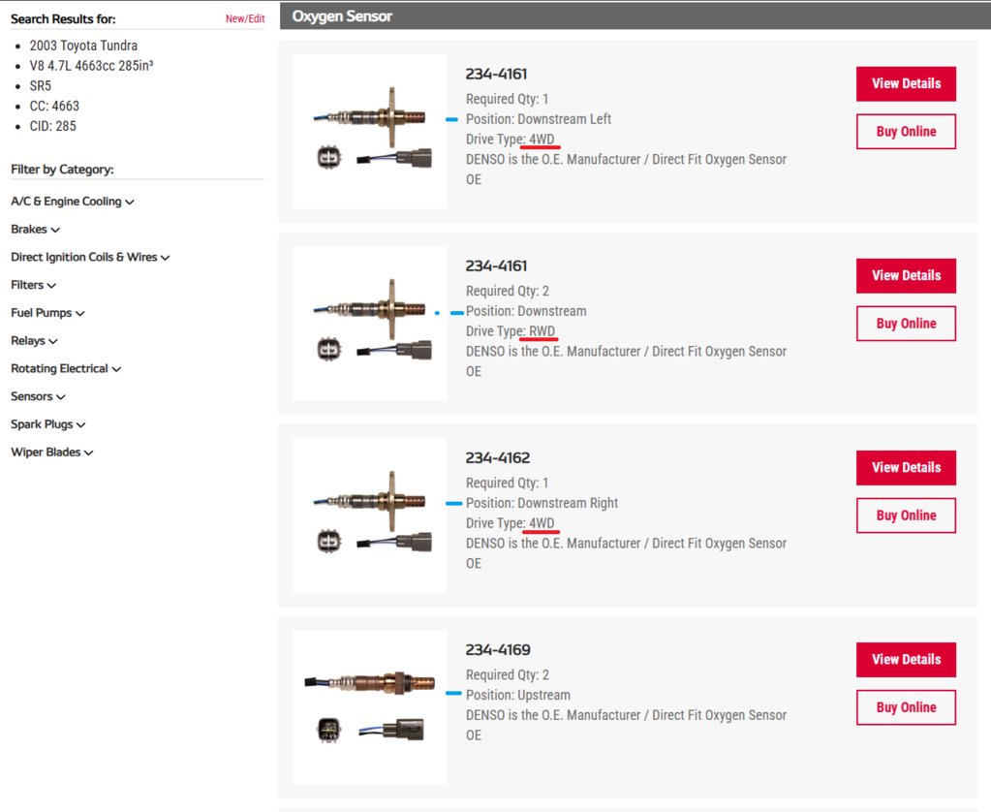The image size is (991, 812).
Task: Open the New/Edit search link
Action: pyautogui.click(x=244, y=18)
